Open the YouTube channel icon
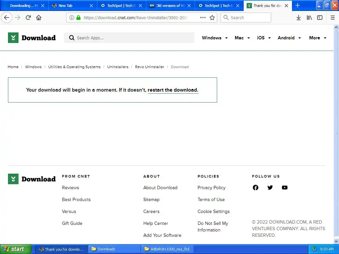This screenshot has width=339, height=254. coord(284,188)
